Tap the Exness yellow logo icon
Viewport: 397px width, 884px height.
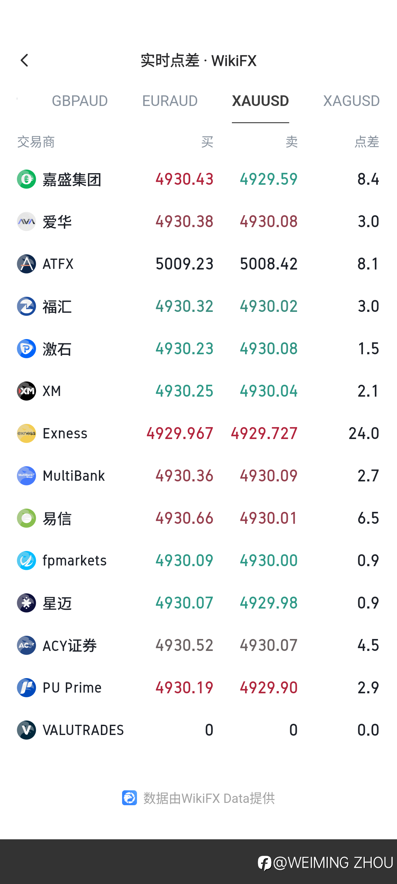pos(26,433)
